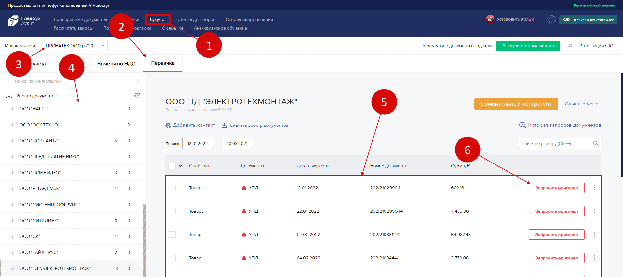Click warning icon of document 202/2103312-4
The width and height of the screenshot is (623, 277).
[x=244, y=235]
